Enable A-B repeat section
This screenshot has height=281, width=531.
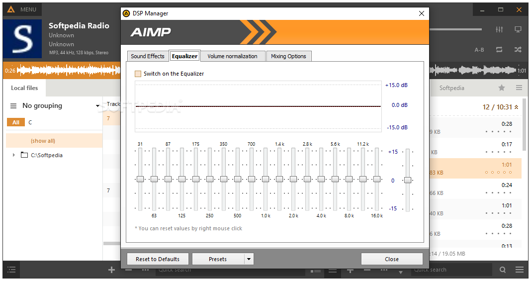pyautogui.click(x=479, y=50)
